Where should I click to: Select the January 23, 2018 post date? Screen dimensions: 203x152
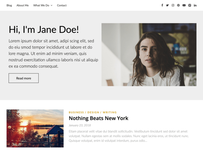[x=80, y=125]
